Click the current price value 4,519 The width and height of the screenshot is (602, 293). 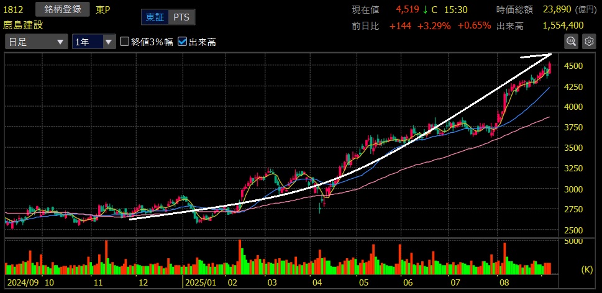coord(408,10)
